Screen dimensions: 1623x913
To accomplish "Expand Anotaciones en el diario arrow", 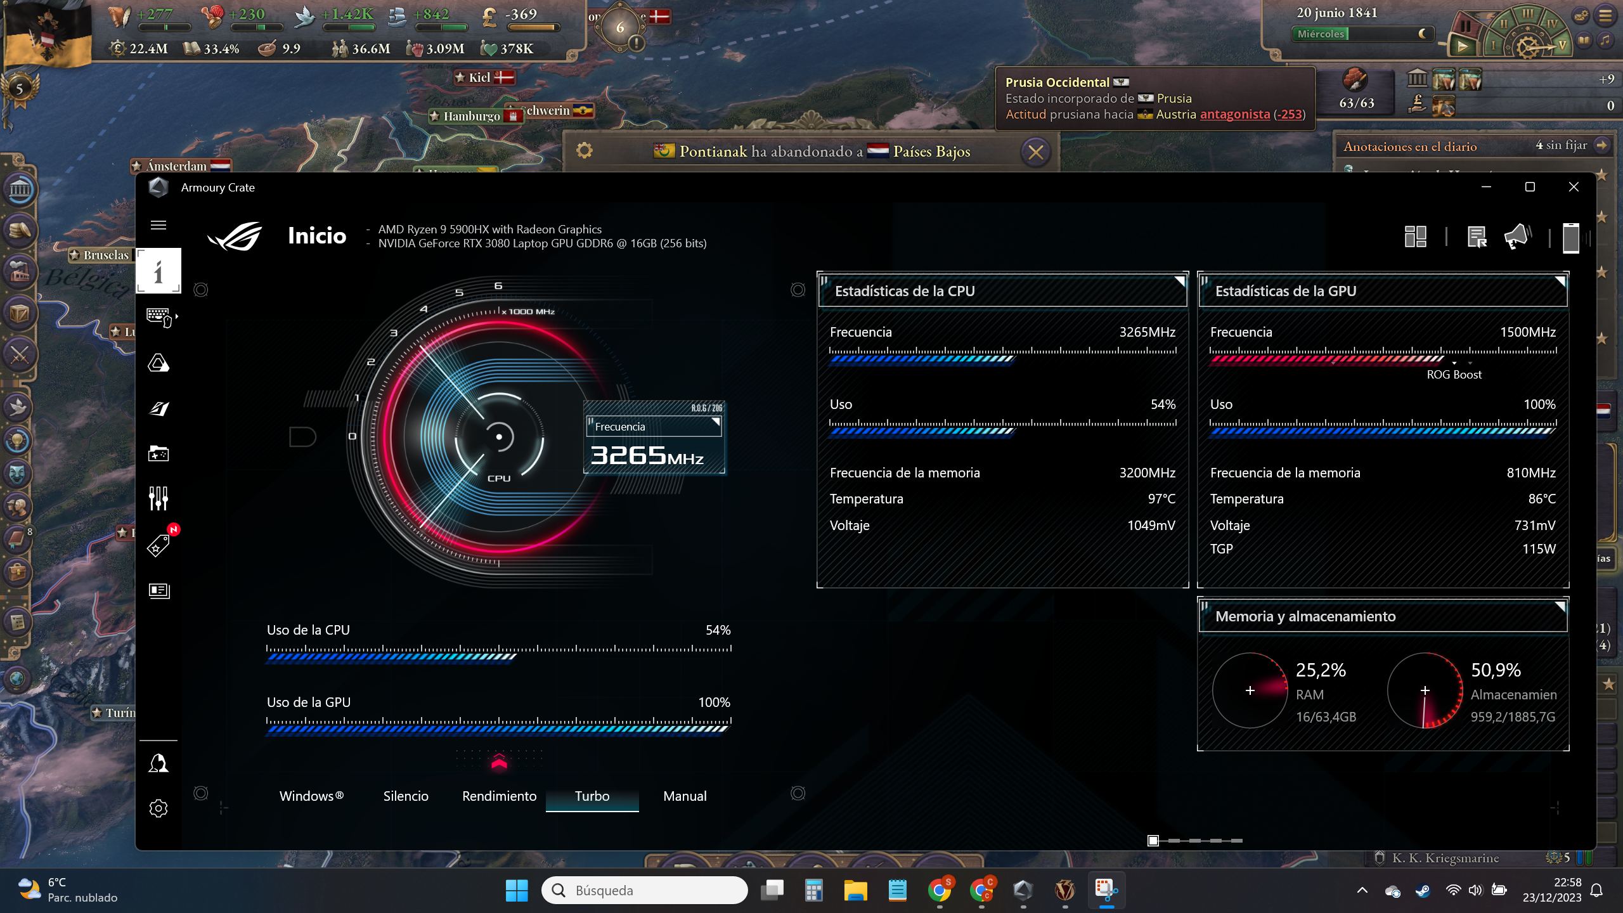I will 1602,145.
